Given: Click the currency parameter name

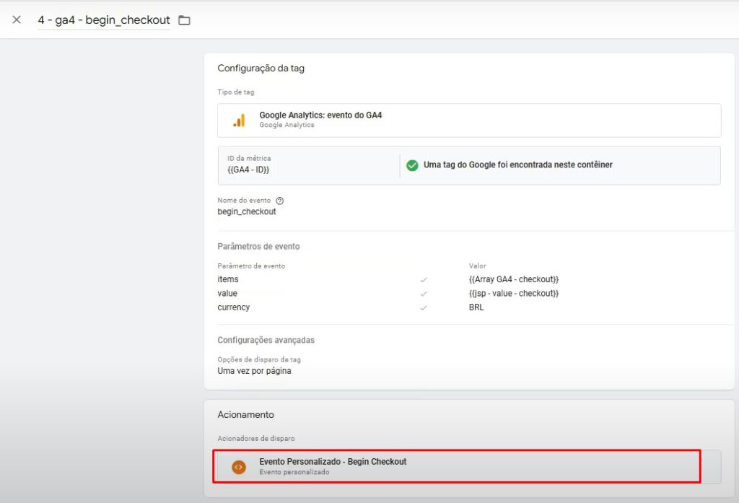Looking at the screenshot, I should click(x=233, y=307).
